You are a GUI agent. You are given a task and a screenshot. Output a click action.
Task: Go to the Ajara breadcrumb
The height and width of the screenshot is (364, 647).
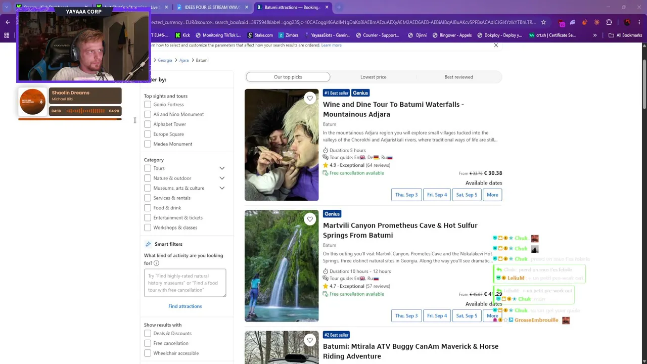click(184, 60)
